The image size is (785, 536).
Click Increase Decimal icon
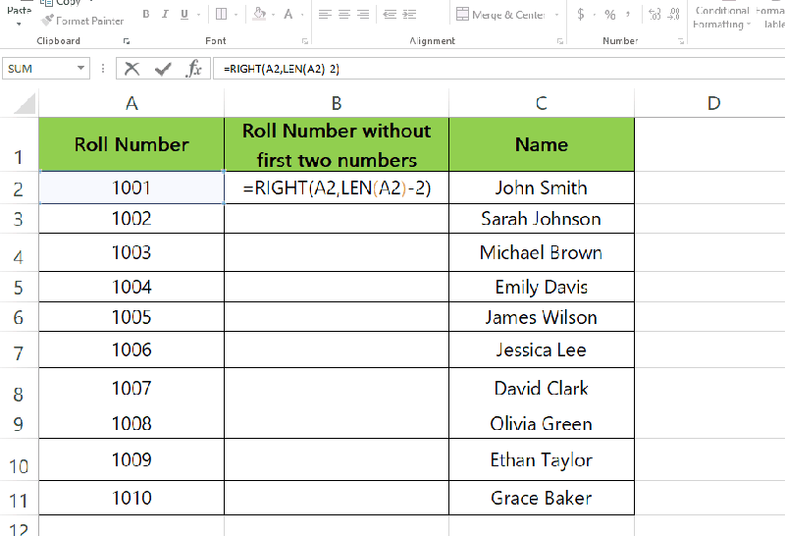pos(654,14)
